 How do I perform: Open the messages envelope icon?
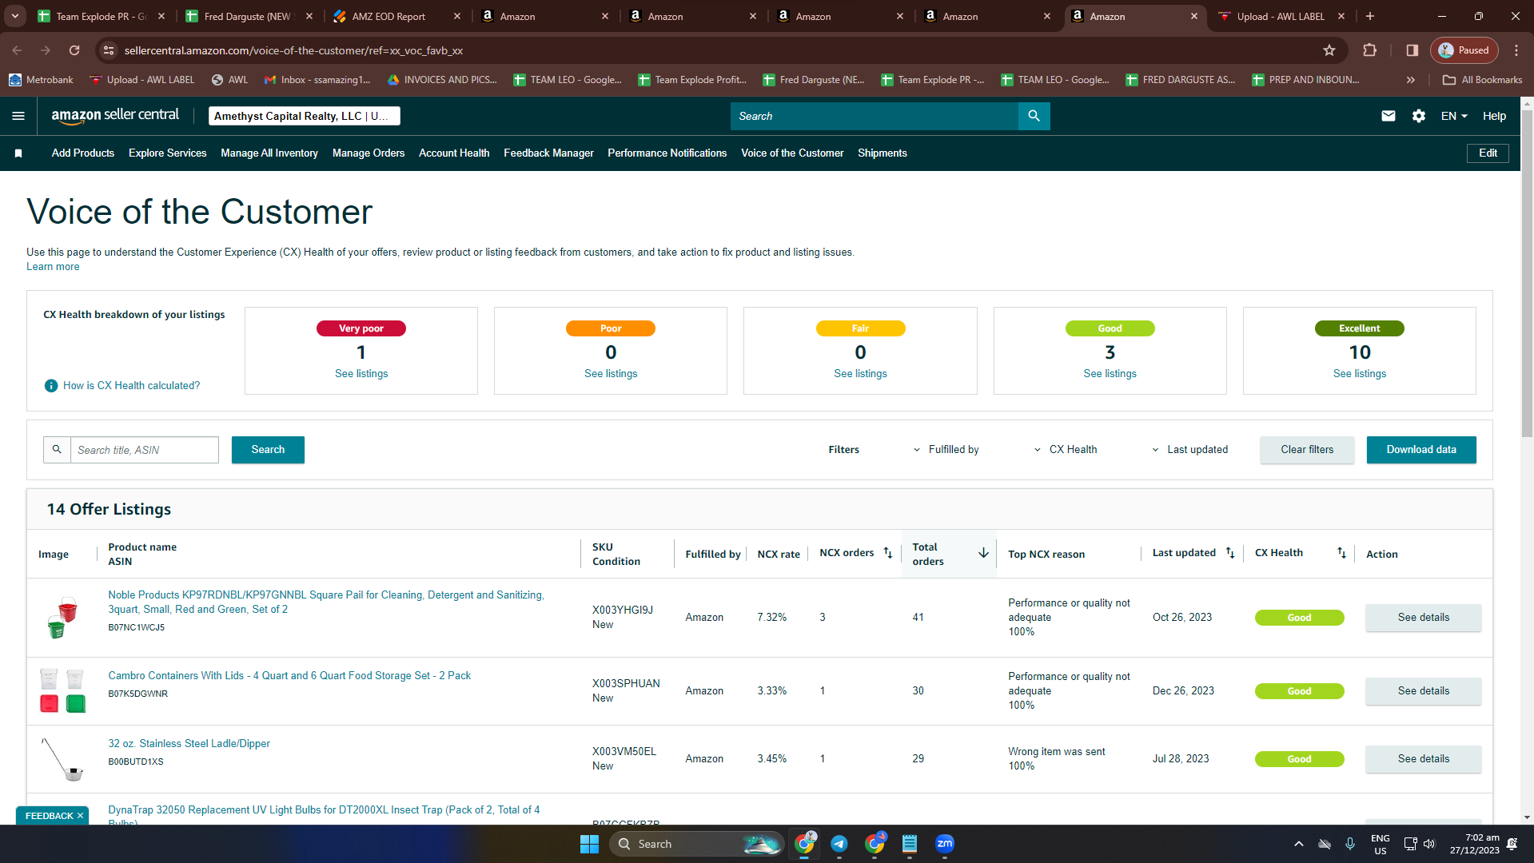click(1389, 116)
